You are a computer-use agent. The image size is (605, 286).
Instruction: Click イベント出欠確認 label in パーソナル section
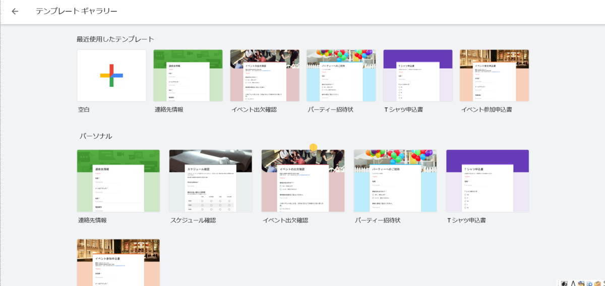tap(285, 220)
